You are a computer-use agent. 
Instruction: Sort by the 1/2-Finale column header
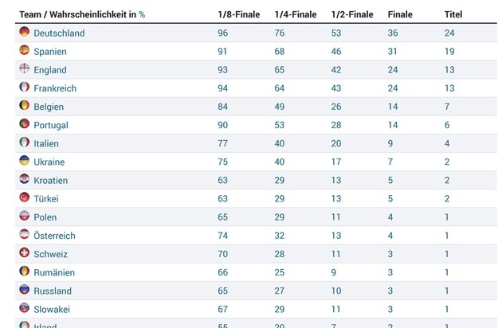click(x=352, y=14)
